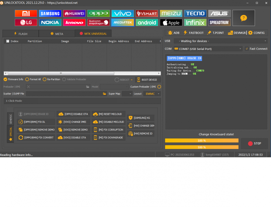Click the lower 100% progress bar
This screenshot has height=207, width=271.
(x=202, y=147)
